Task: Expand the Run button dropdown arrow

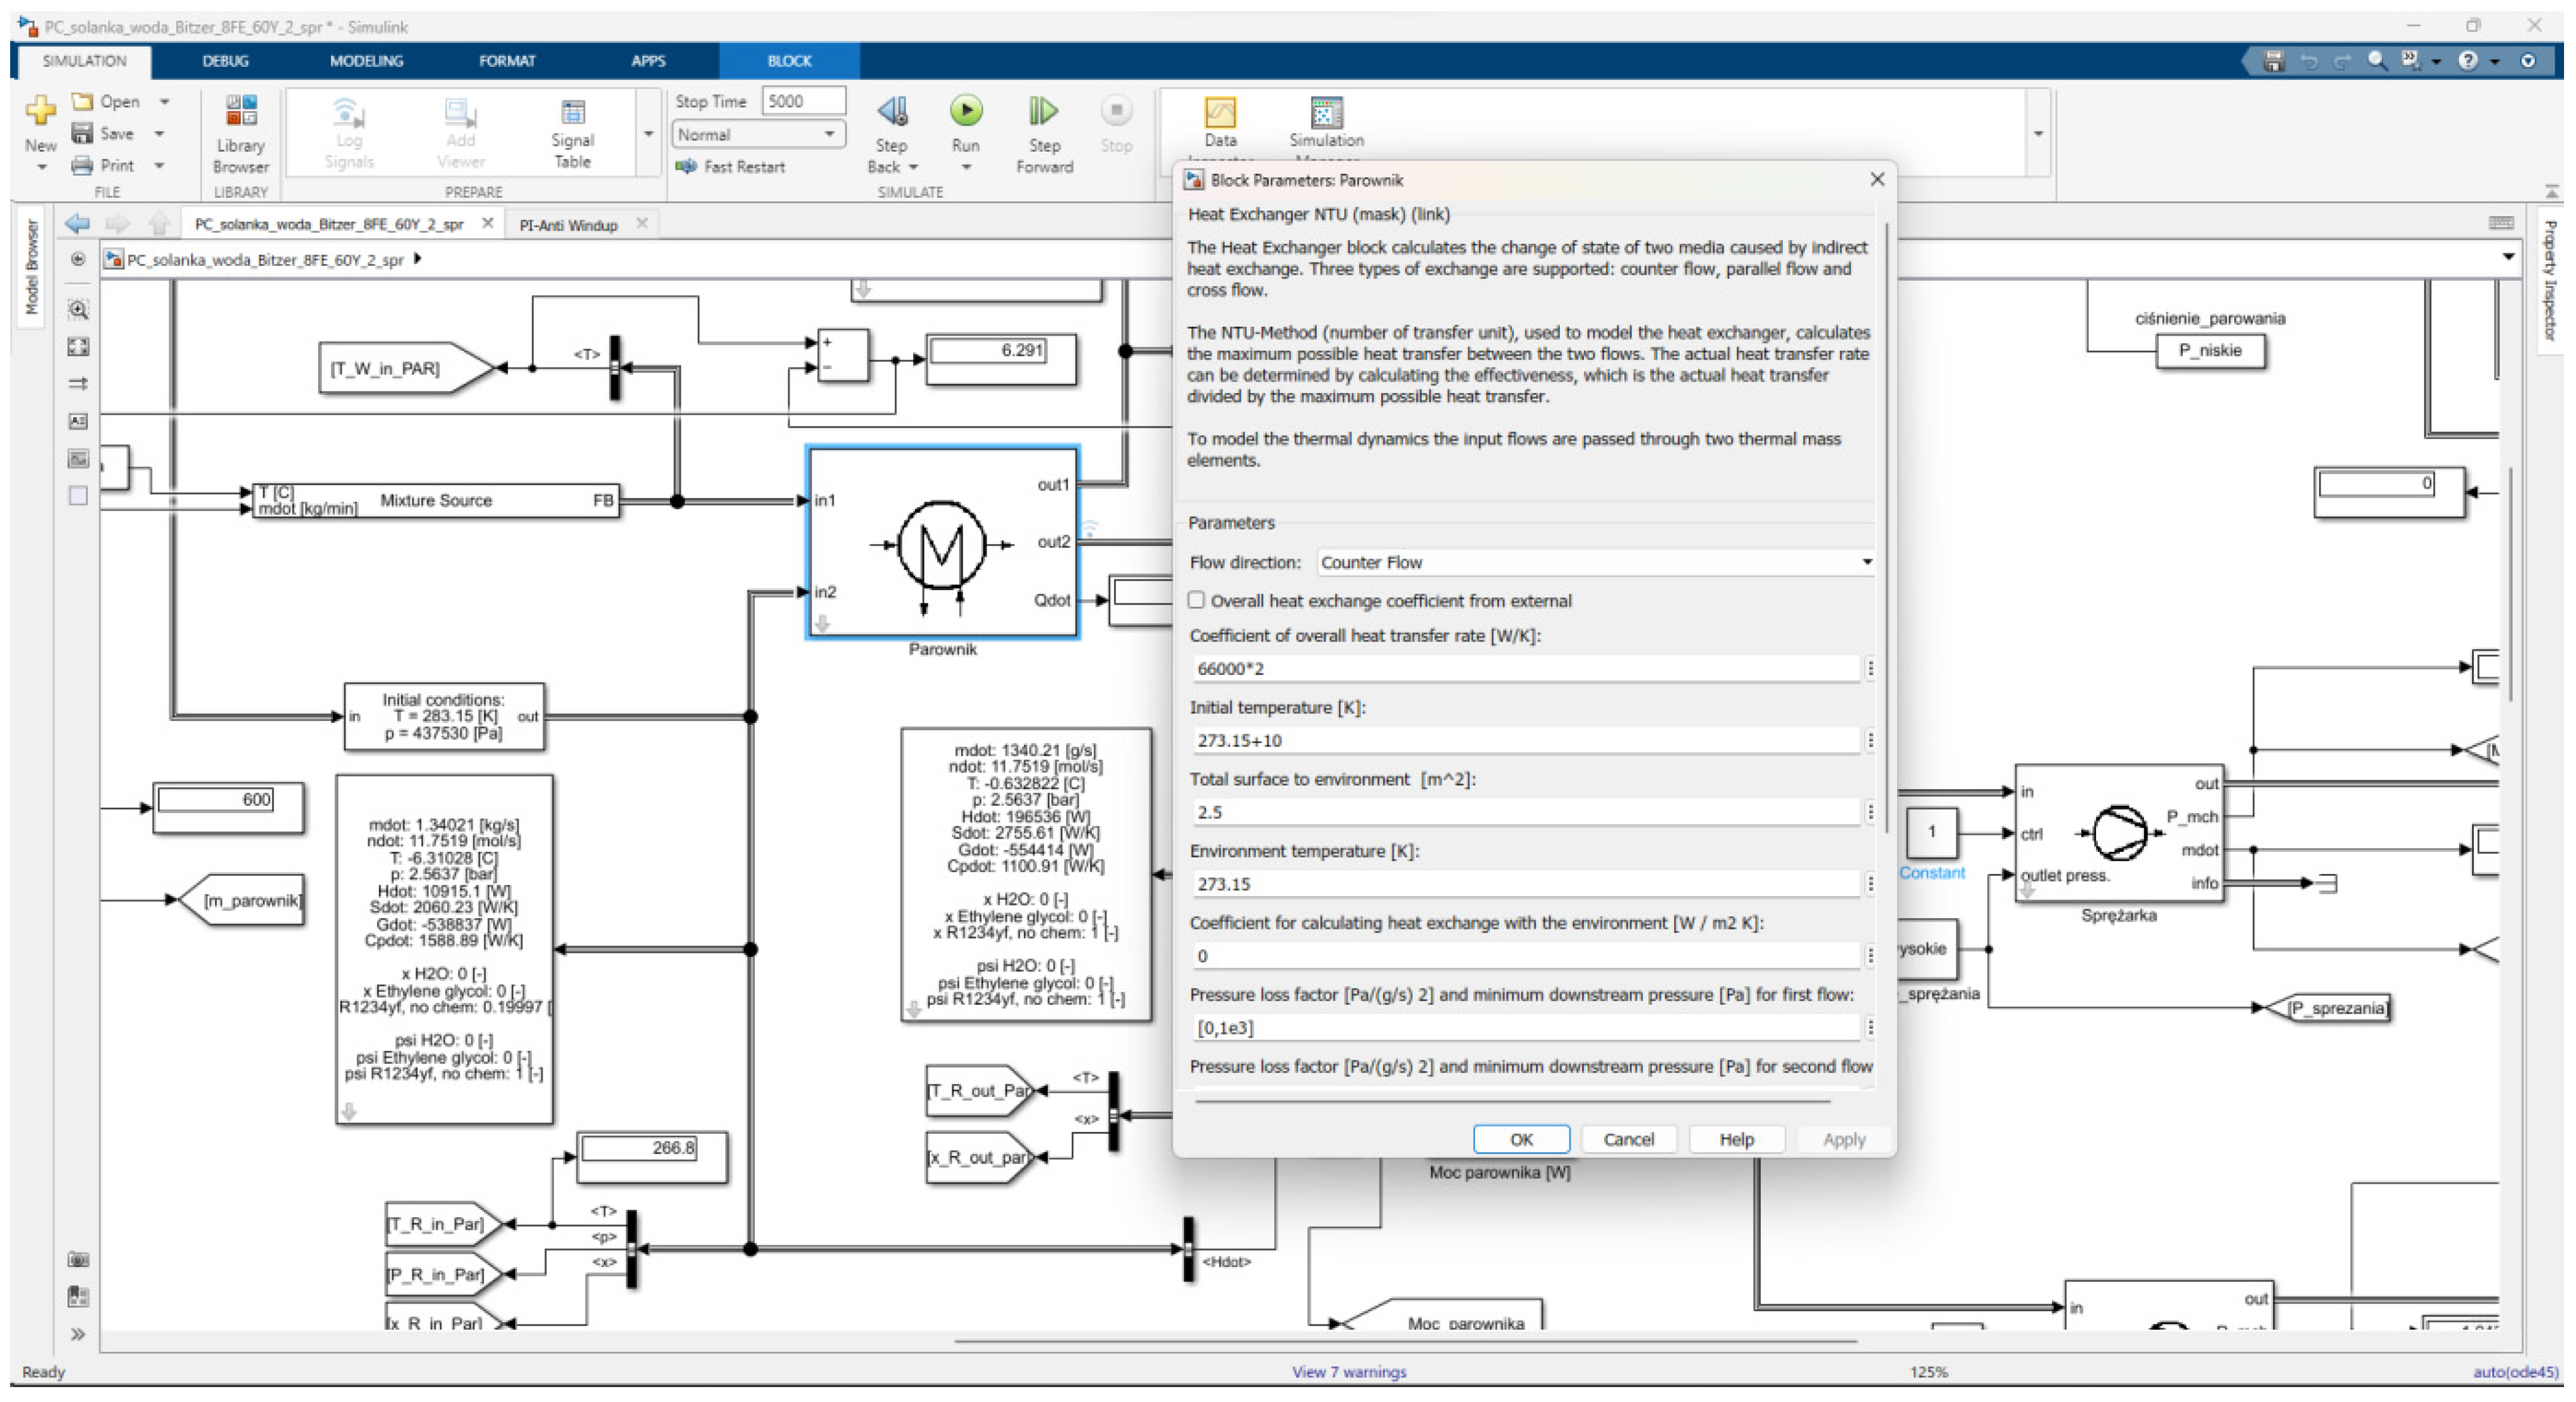Action: pos(966,168)
